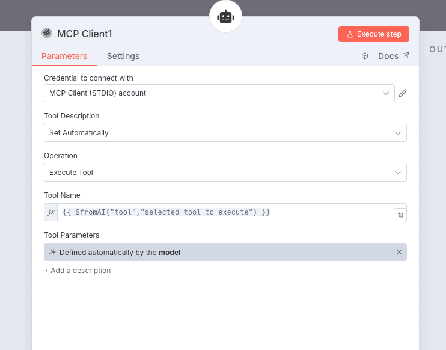Viewport: 446px width, 350px height.
Task: Click the Add a description link
Action: [78, 271]
